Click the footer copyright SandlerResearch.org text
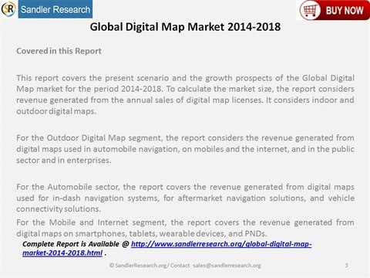This screenshot has width=370, height=278. coord(138,266)
